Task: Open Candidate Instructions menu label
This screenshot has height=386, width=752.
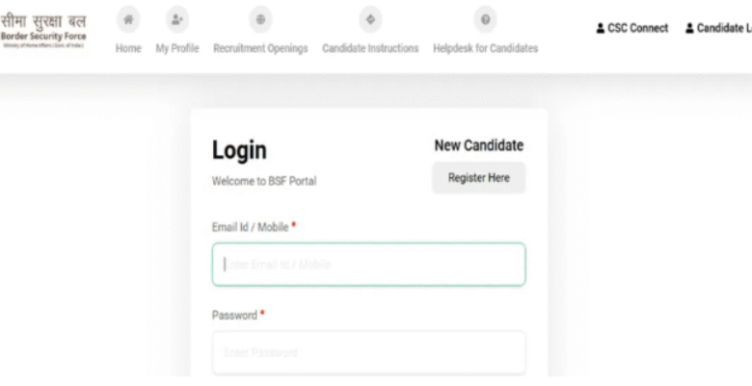Action: click(370, 48)
